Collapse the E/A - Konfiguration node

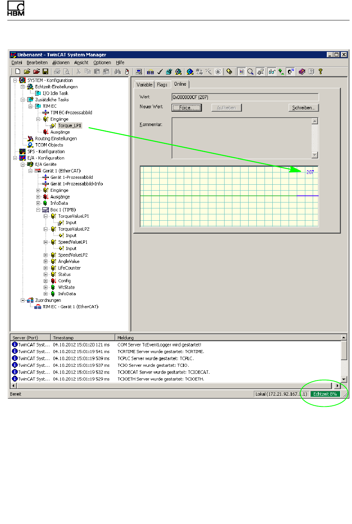coord(15,158)
